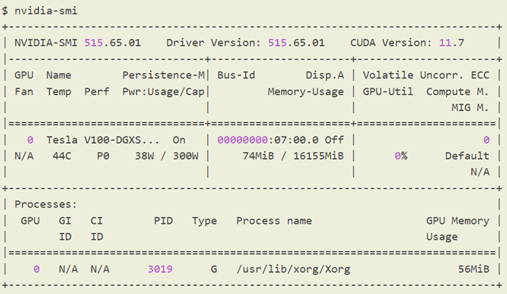Click the Type column header
Screen dimensions: 507x294
coord(204,221)
